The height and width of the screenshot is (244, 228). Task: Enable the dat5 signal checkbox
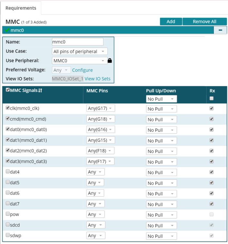8,182
